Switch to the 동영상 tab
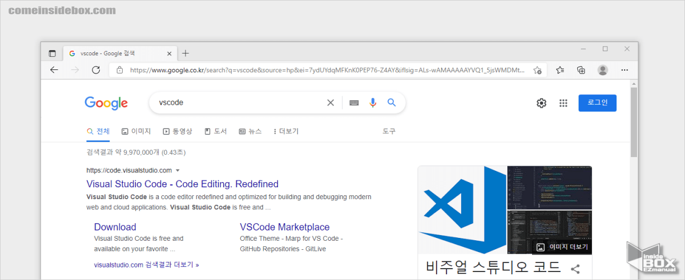 point(178,131)
